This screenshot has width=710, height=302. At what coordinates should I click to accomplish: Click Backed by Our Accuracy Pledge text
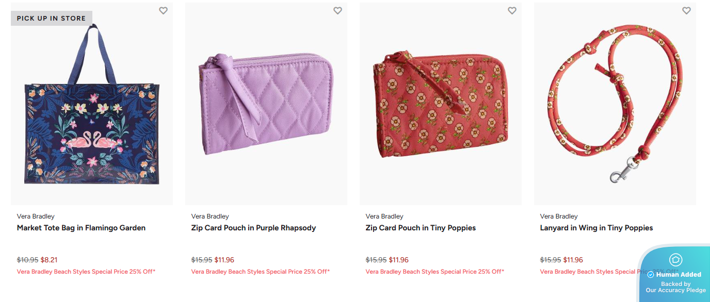point(675,287)
